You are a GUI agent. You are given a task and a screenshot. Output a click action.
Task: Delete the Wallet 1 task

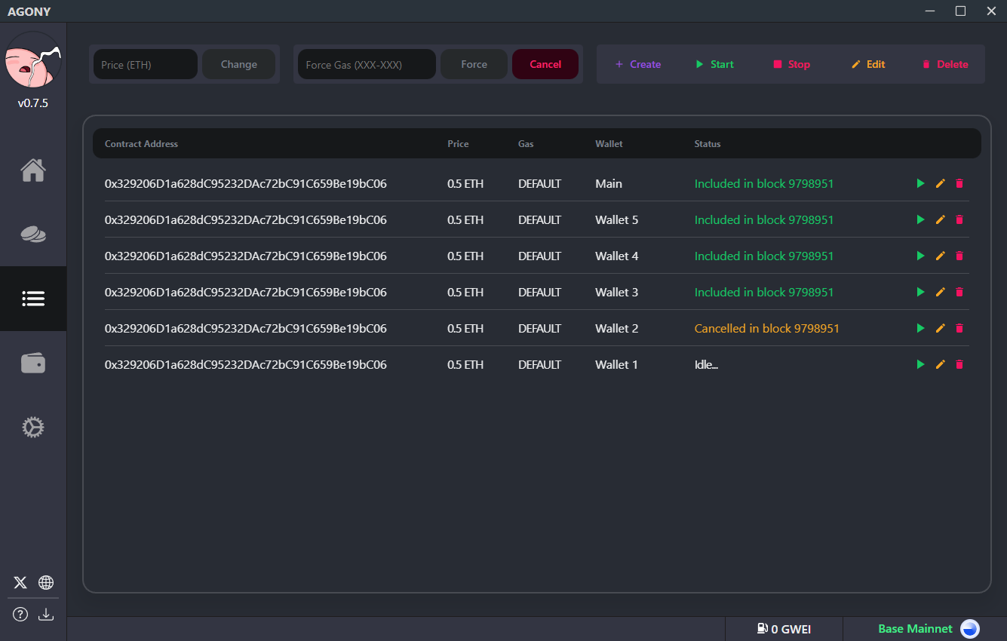(959, 364)
